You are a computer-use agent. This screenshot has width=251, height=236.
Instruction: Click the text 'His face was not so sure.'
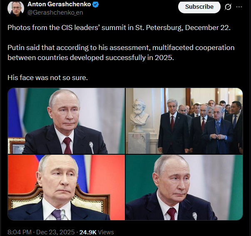48,78
